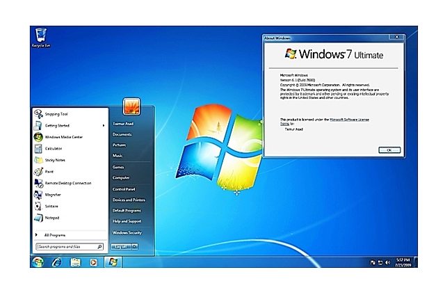
Task: Select Calculator label in Start menu
Action: click(54, 149)
